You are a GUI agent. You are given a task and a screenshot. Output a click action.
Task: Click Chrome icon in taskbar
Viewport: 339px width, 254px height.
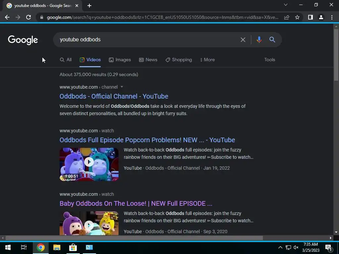click(40, 247)
